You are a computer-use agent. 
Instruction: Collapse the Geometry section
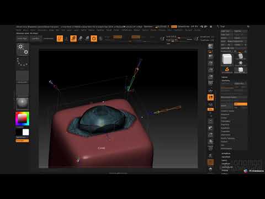coord(226,81)
